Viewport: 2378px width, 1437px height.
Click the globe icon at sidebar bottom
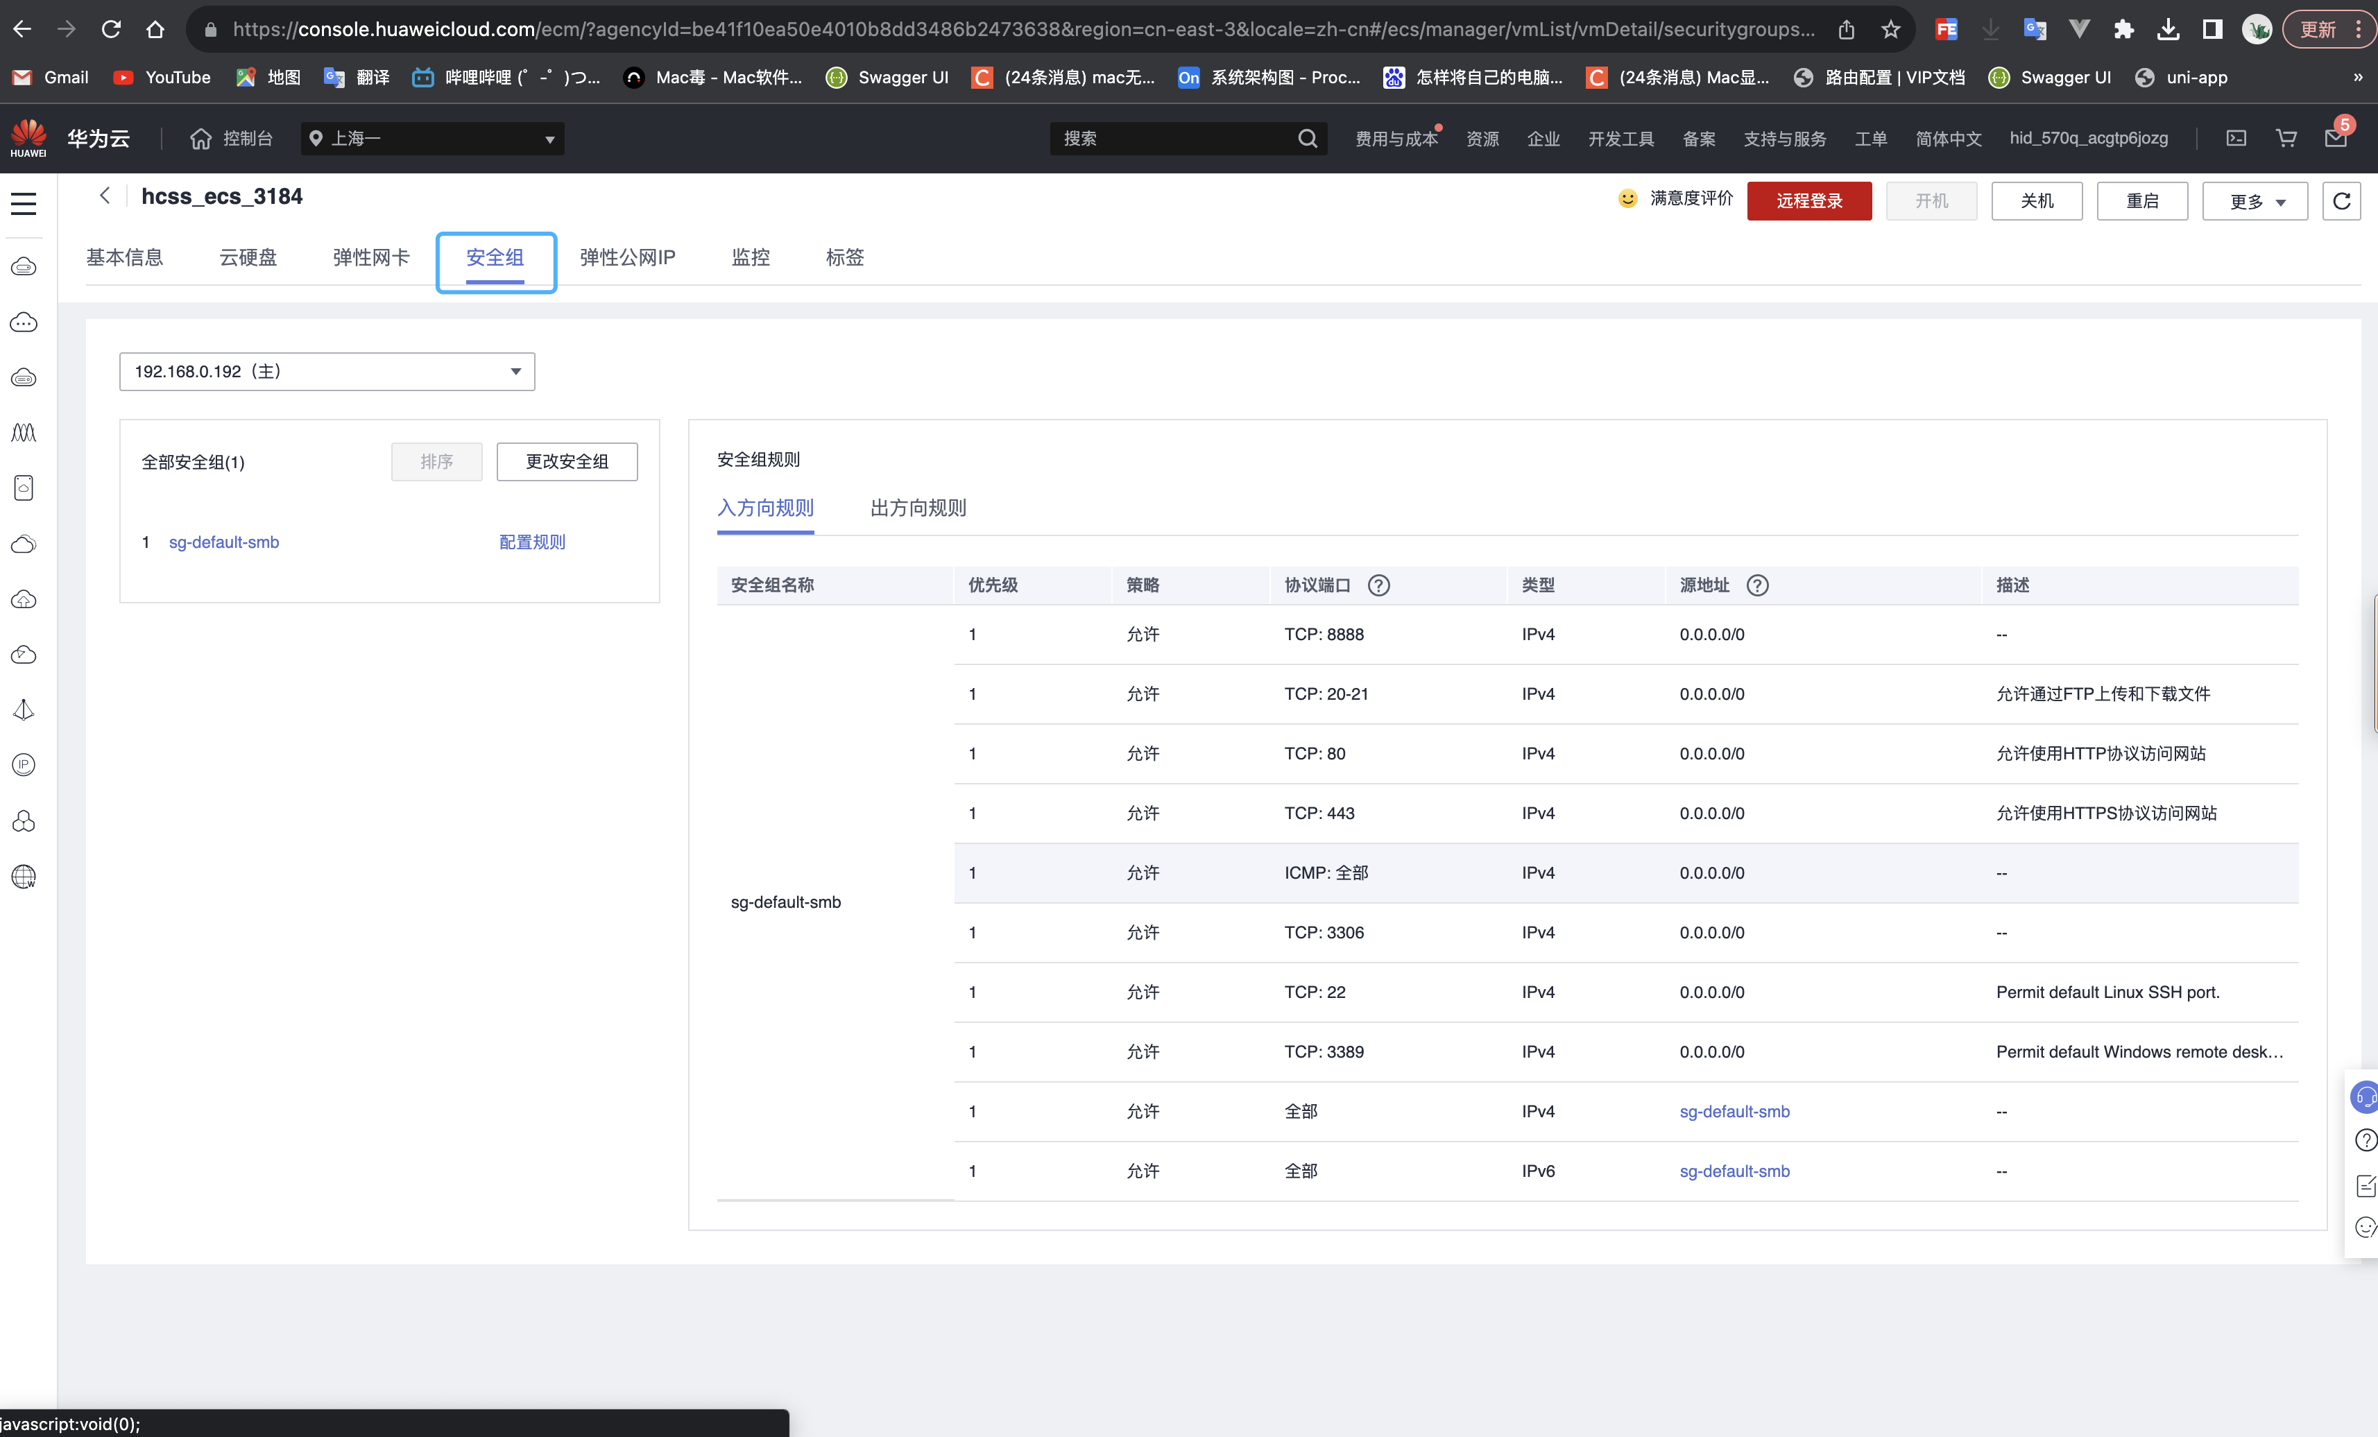tap(23, 877)
